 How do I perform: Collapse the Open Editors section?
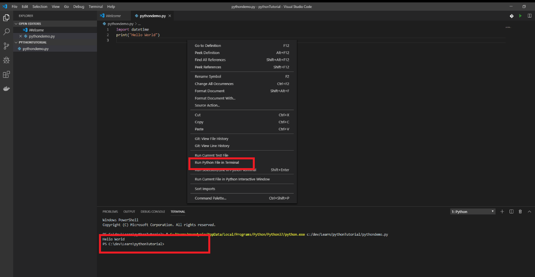[x=16, y=23]
